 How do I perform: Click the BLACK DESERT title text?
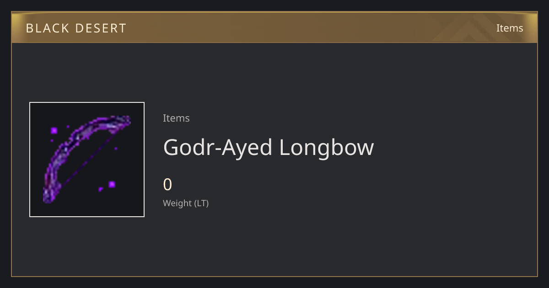(76, 28)
